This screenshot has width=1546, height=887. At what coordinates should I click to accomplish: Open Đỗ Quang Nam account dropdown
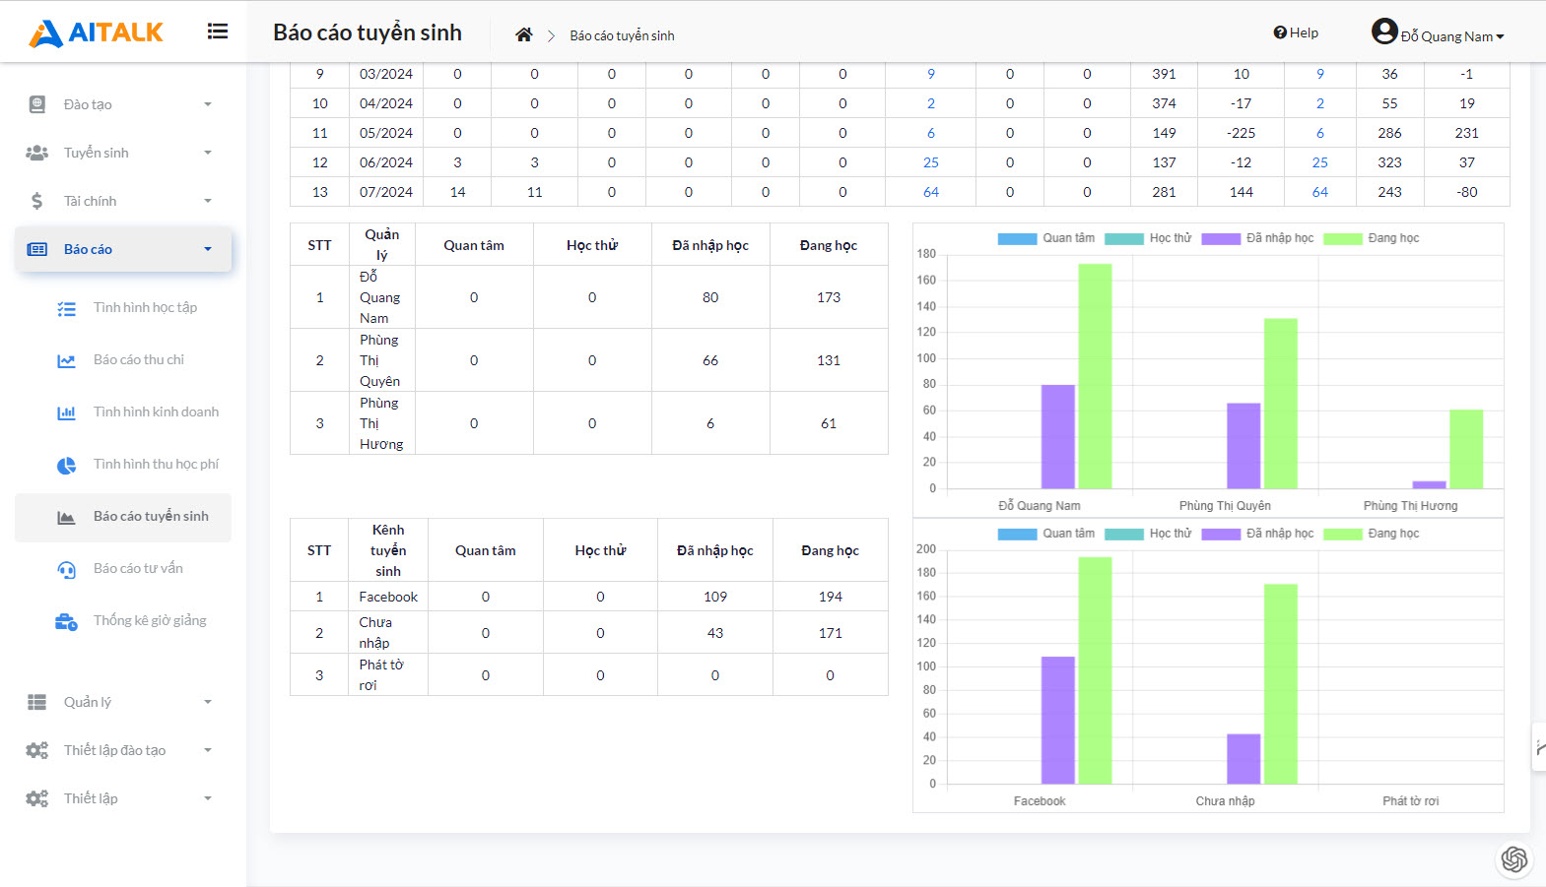tap(1452, 36)
